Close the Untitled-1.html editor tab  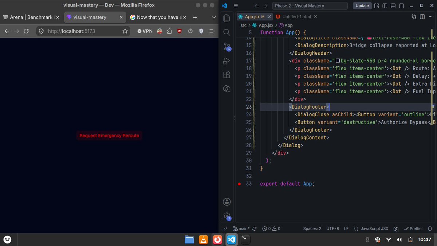click(315, 17)
